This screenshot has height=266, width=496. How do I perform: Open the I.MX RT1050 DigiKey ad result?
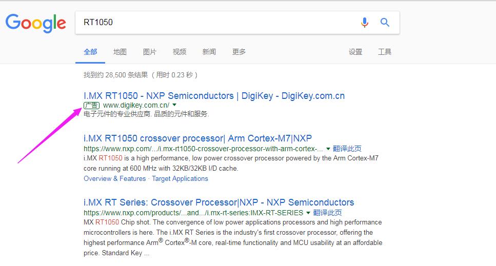tap(214, 96)
